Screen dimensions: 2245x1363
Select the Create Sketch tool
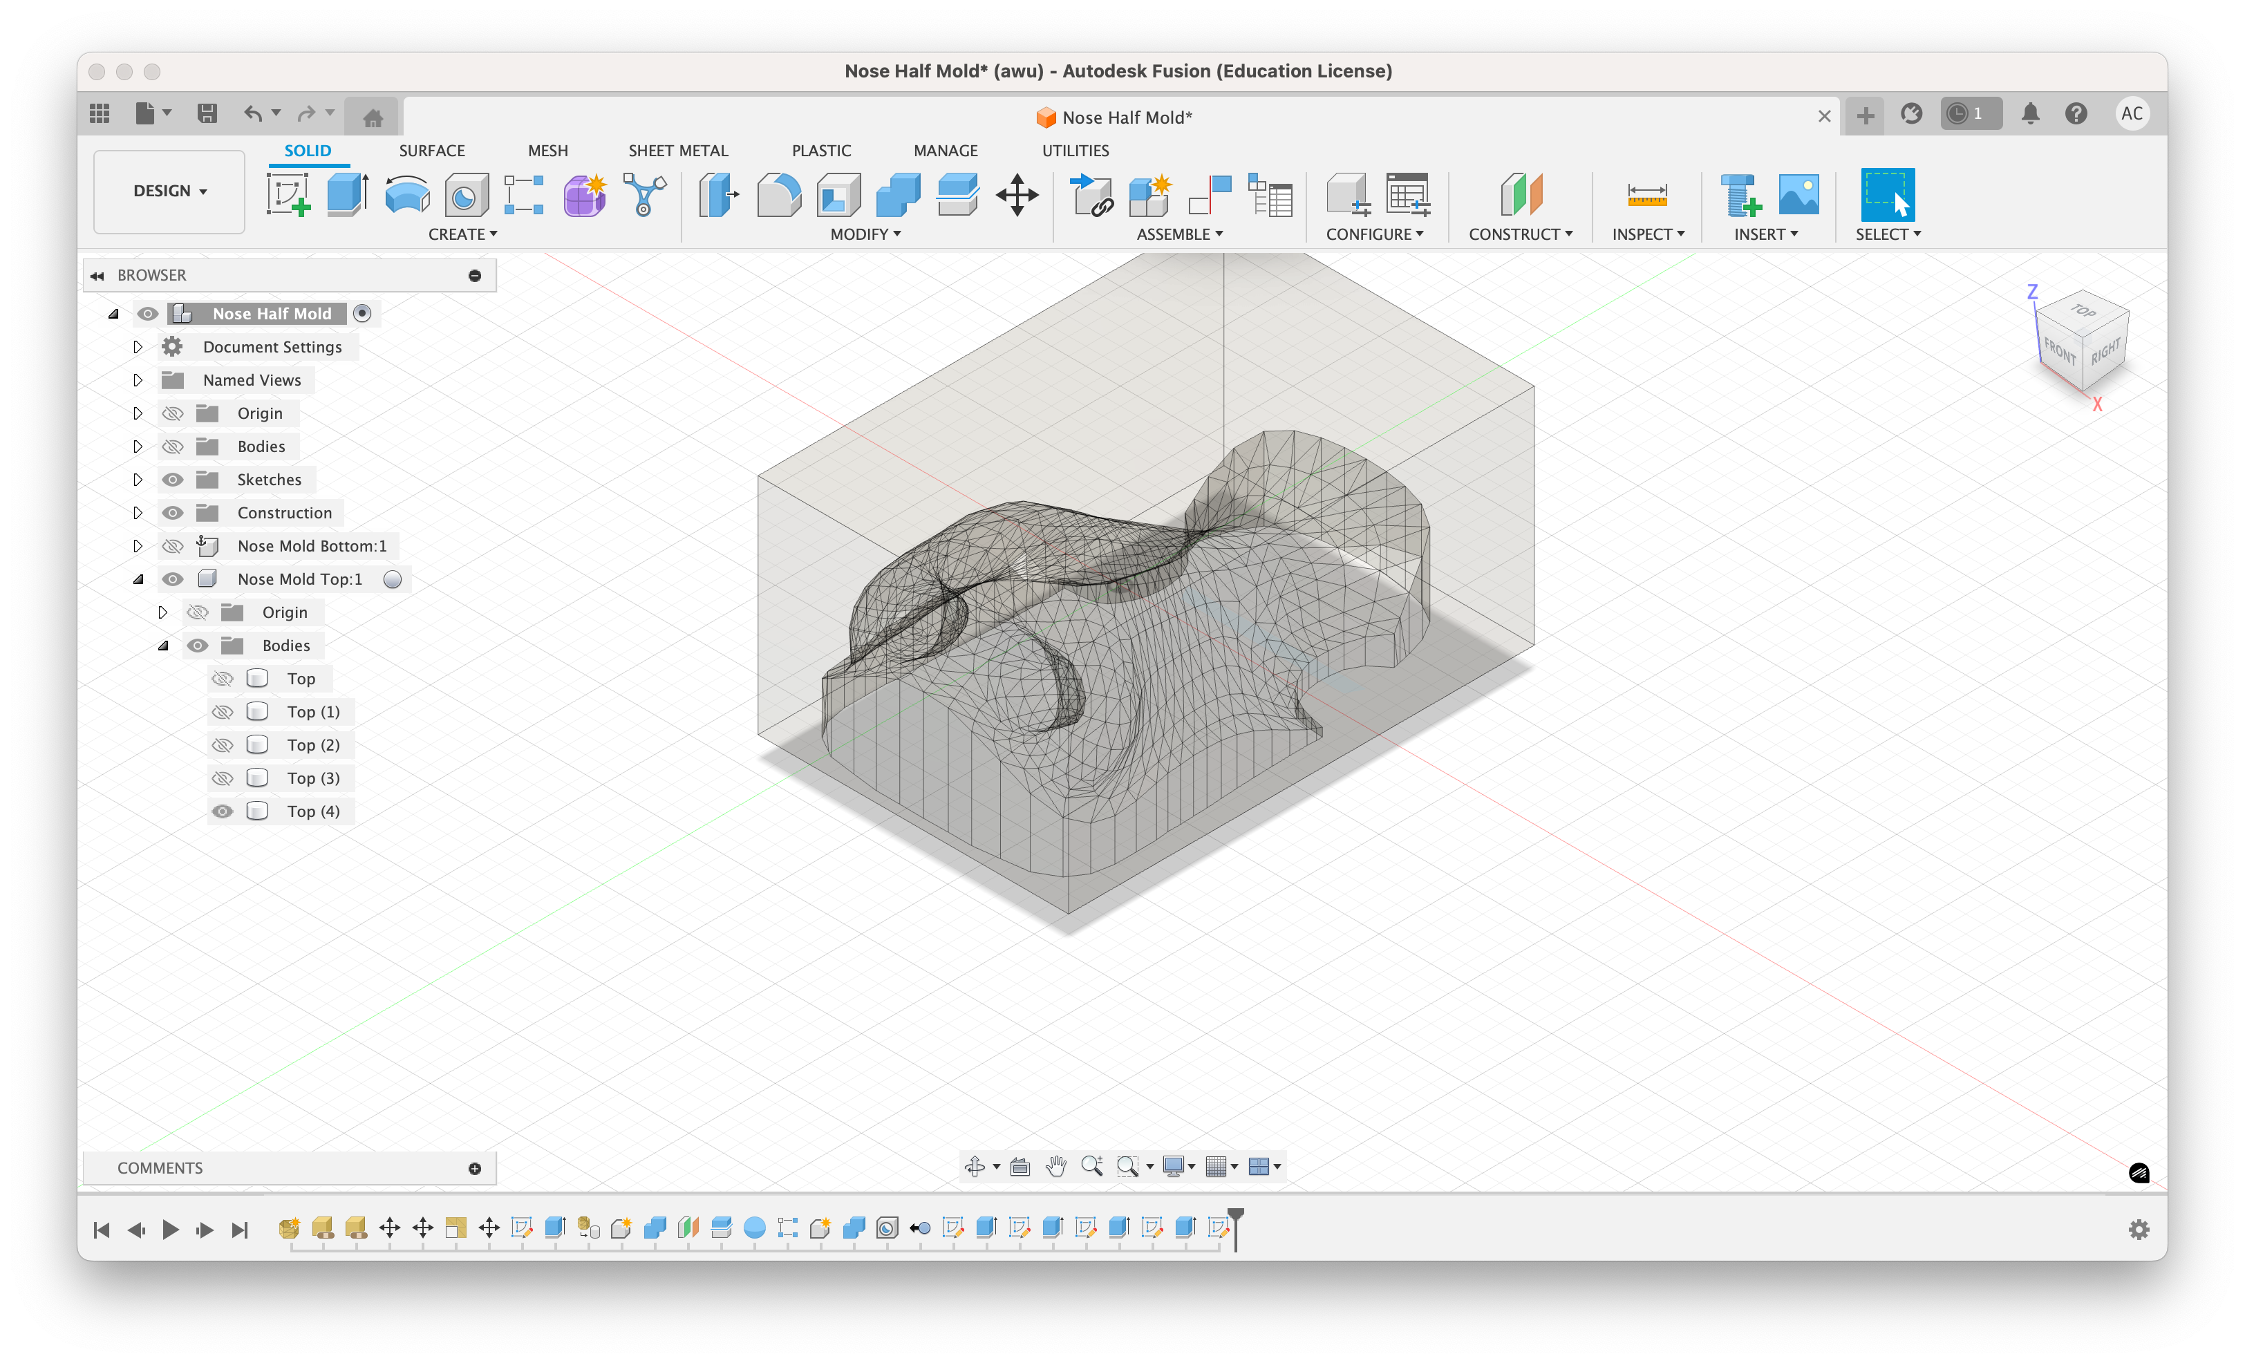click(x=288, y=194)
